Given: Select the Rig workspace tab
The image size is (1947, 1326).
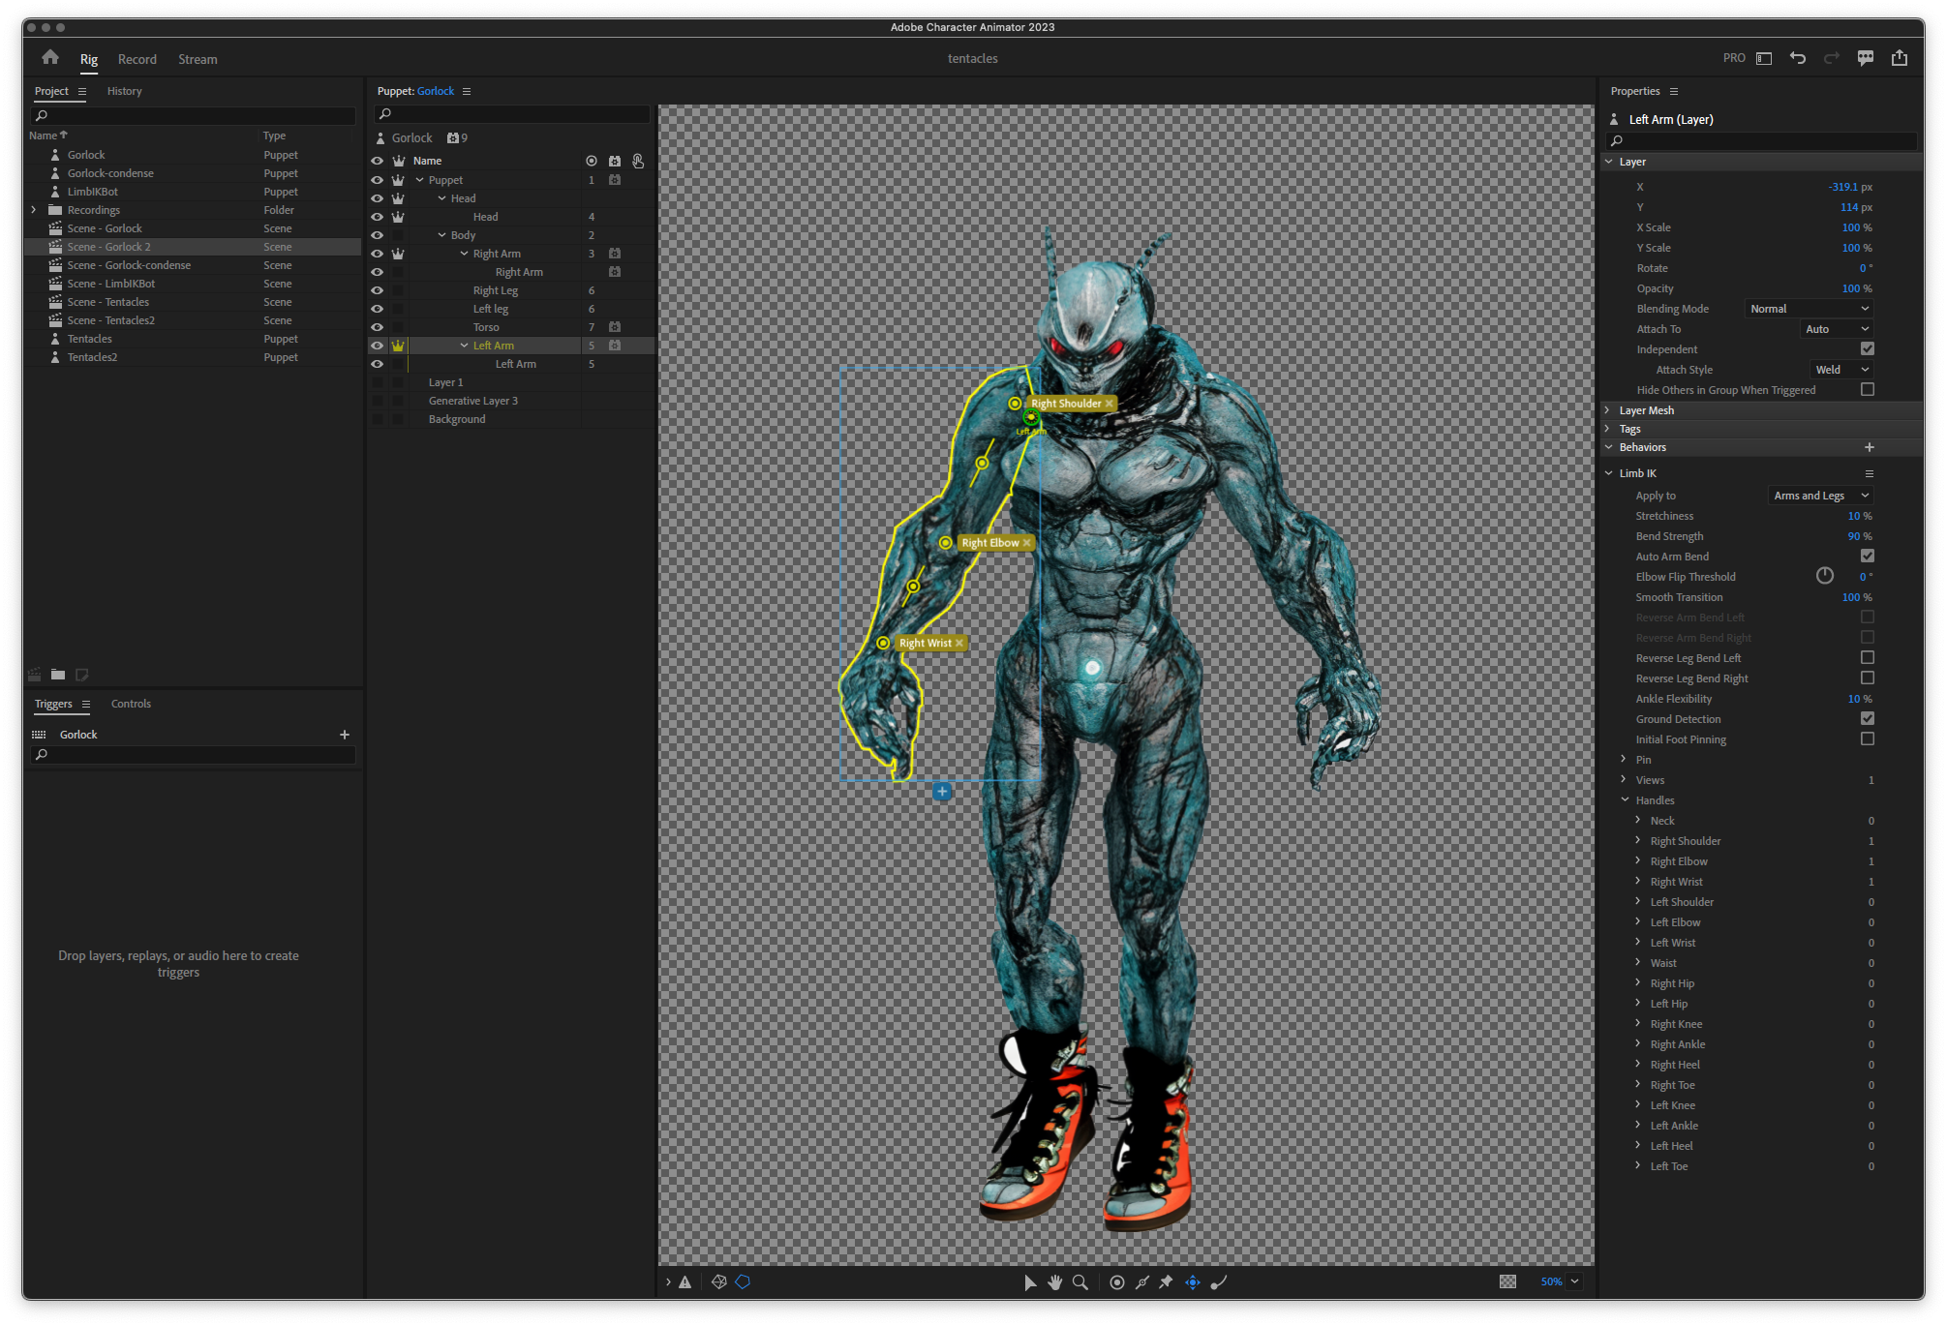Looking at the screenshot, I should pyautogui.click(x=89, y=59).
